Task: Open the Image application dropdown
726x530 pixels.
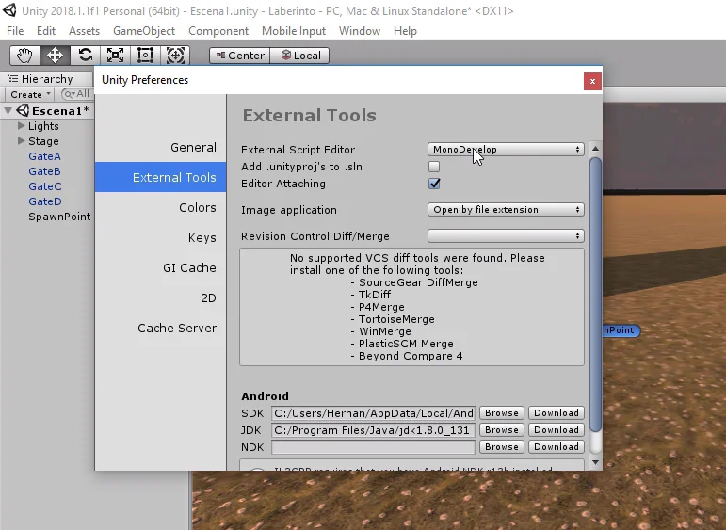Action: (506, 210)
